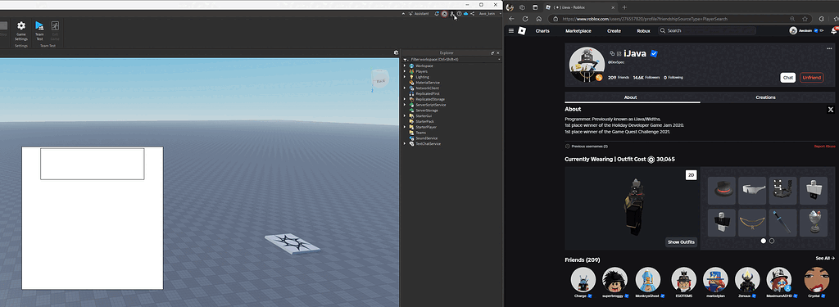Open the sword item thumbnail
Viewport: 839px width, 307px height.
click(x=783, y=223)
